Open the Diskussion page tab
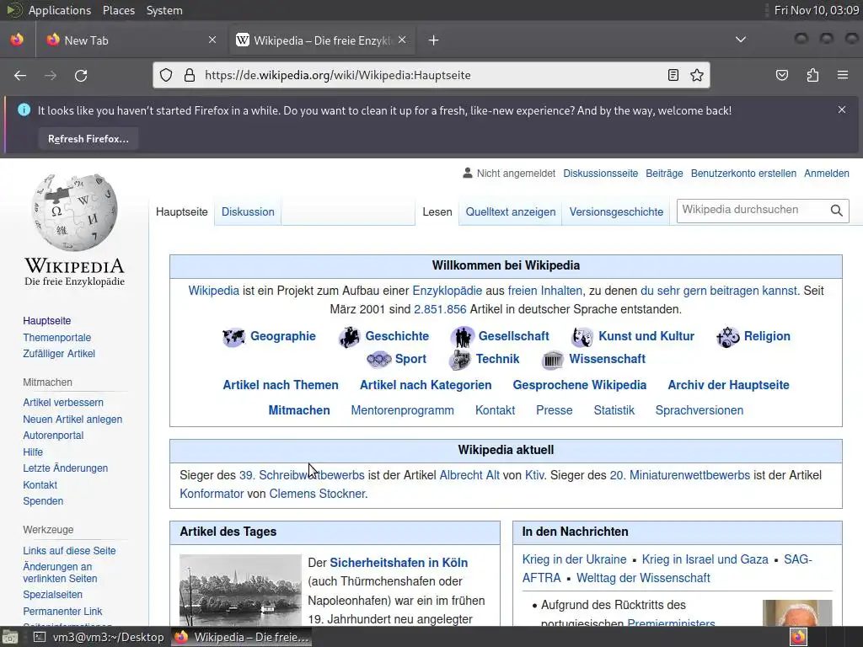 click(248, 211)
